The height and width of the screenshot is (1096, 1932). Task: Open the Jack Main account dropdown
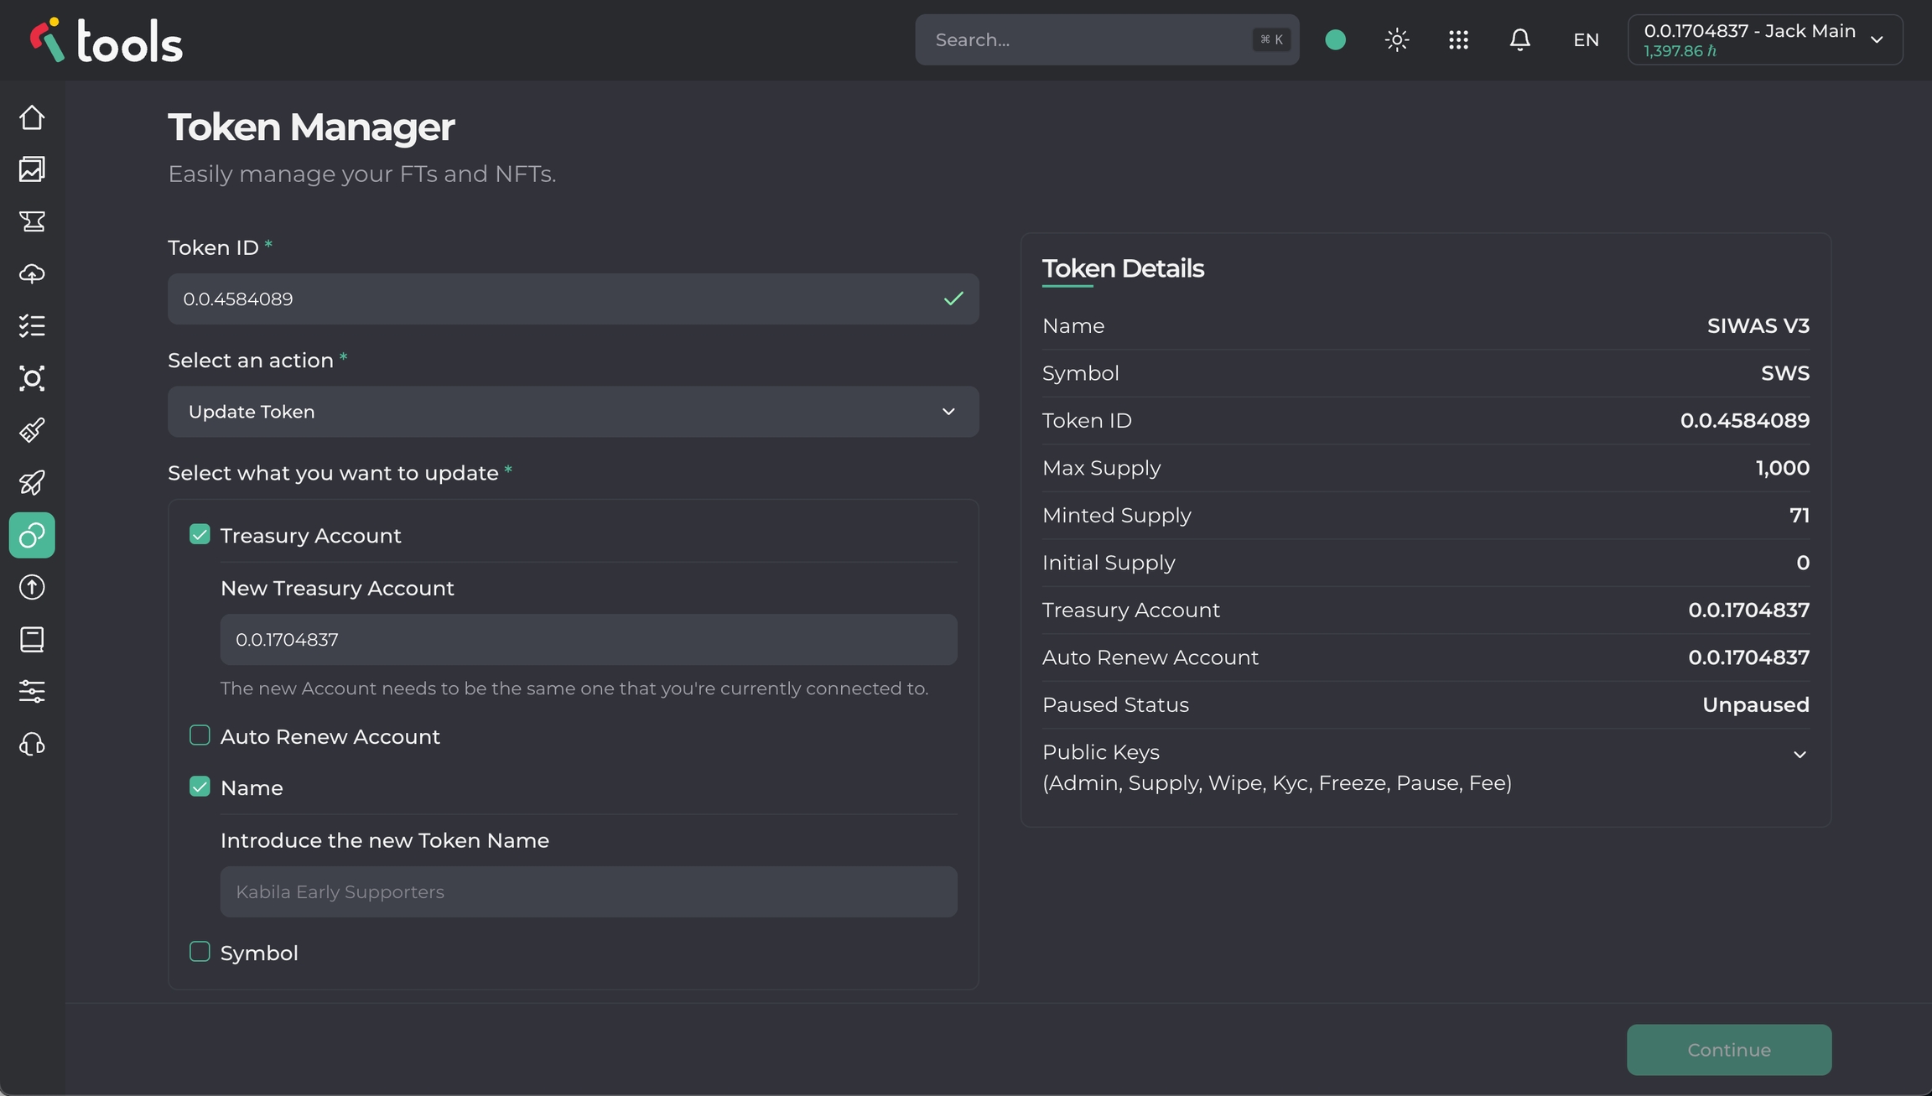(x=1764, y=39)
